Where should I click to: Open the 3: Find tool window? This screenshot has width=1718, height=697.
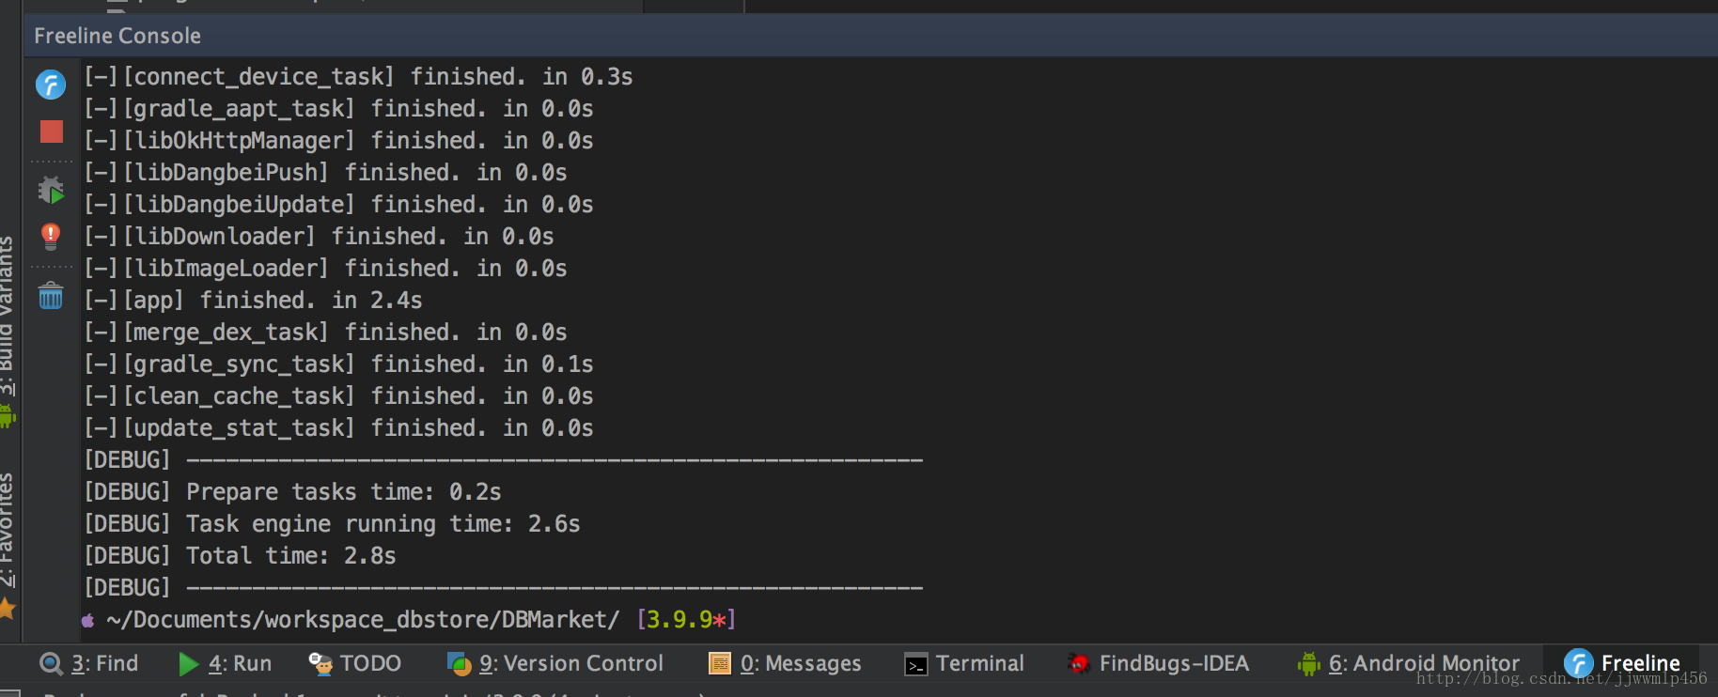pyautogui.click(x=88, y=663)
